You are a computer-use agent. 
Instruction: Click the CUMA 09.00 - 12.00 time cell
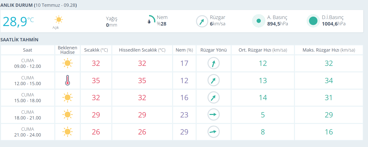click(28, 63)
